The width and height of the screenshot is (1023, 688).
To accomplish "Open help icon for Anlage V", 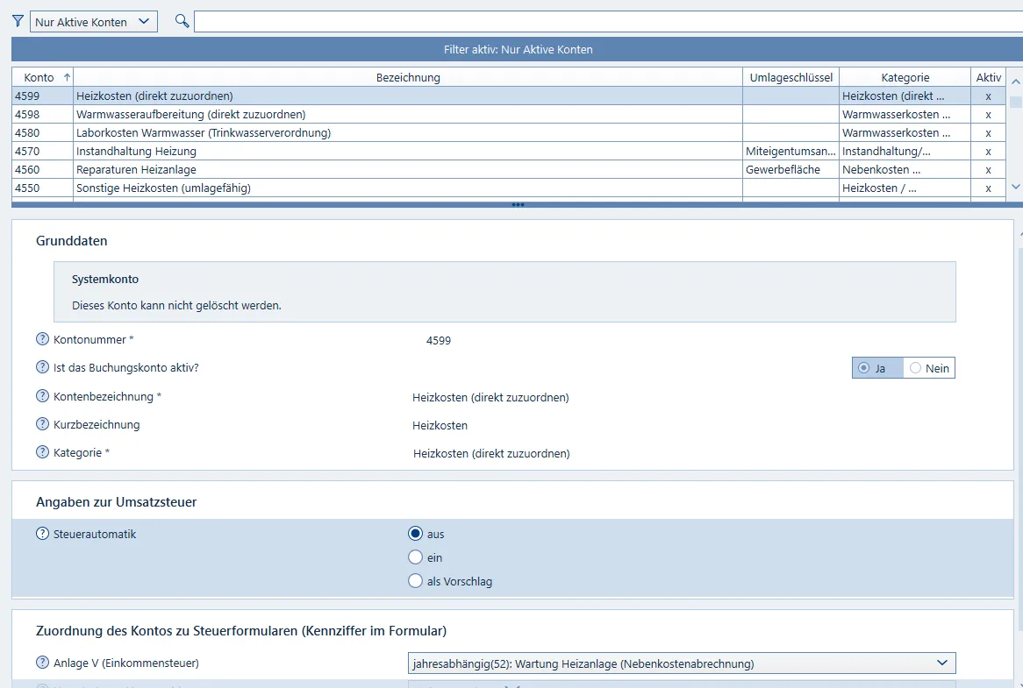I will (x=42, y=663).
